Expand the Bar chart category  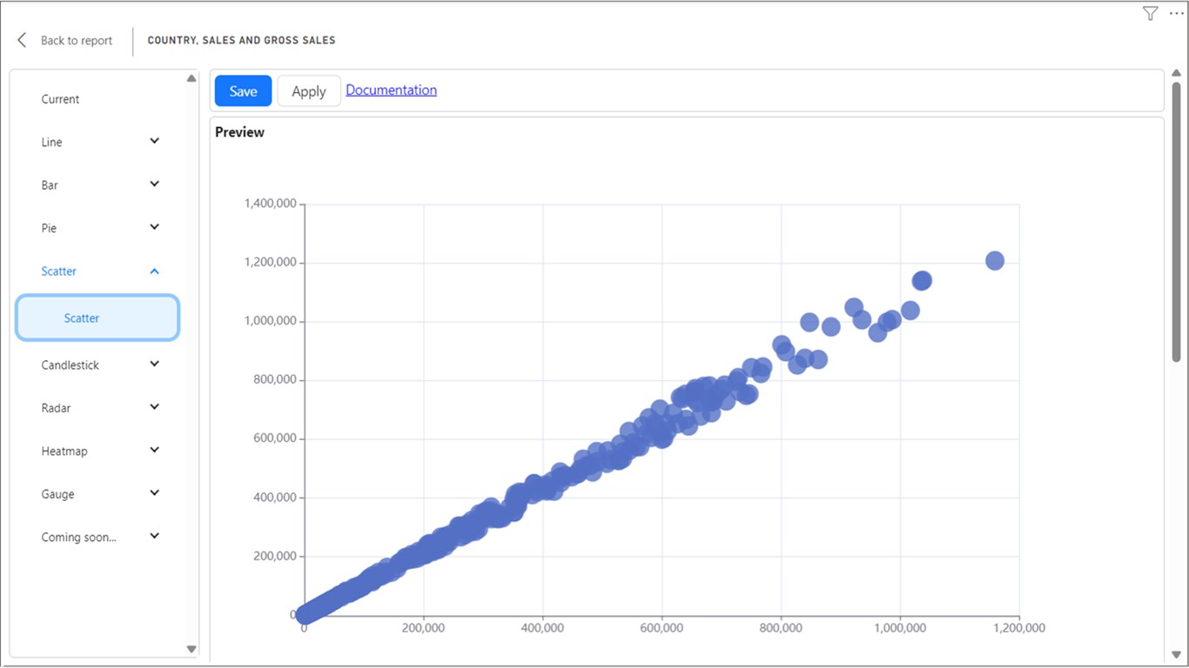coord(154,184)
